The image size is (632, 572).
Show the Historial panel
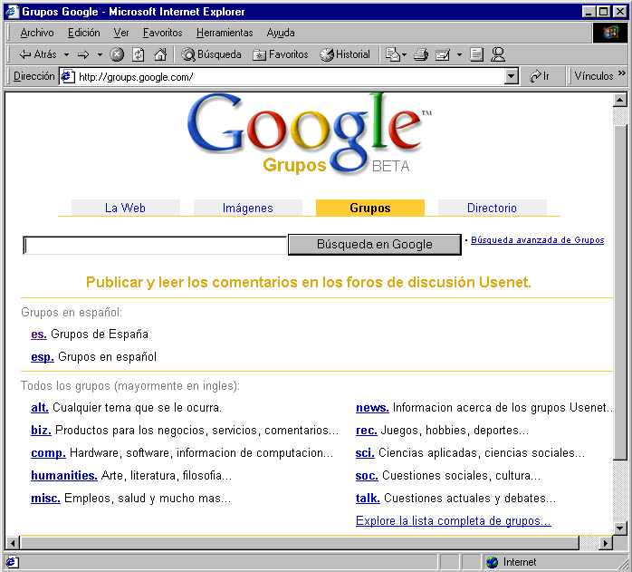click(345, 54)
